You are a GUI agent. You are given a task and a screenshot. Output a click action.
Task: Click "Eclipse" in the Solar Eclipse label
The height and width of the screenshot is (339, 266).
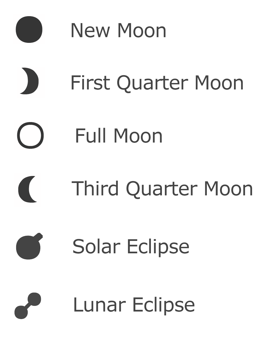pyautogui.click(x=158, y=247)
